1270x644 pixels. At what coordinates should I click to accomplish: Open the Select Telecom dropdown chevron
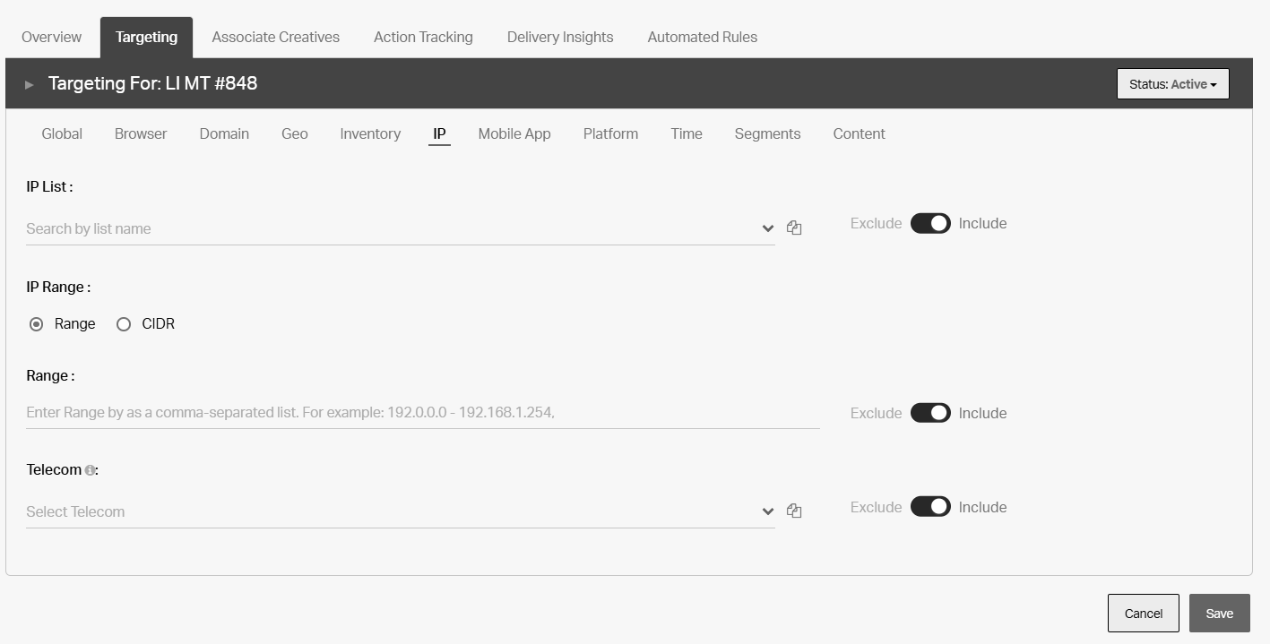pos(768,511)
